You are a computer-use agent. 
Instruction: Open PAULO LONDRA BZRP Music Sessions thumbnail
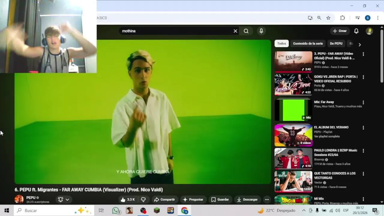293,158
